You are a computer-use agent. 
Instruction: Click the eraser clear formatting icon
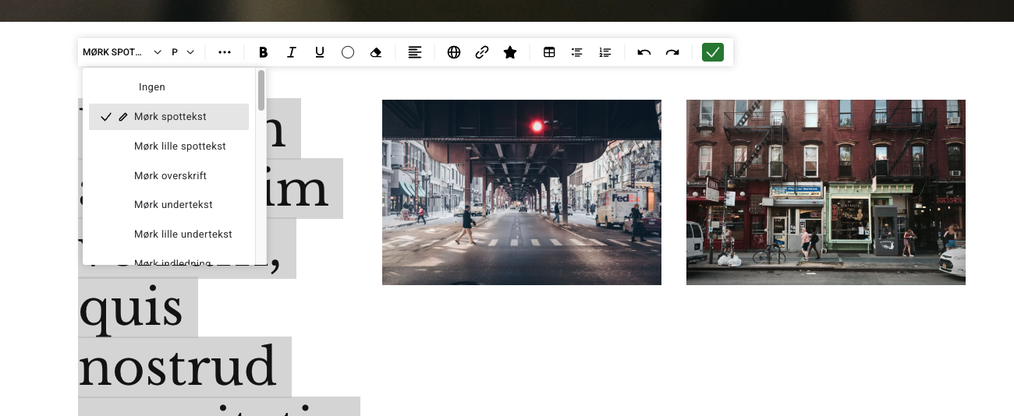pyautogui.click(x=376, y=52)
